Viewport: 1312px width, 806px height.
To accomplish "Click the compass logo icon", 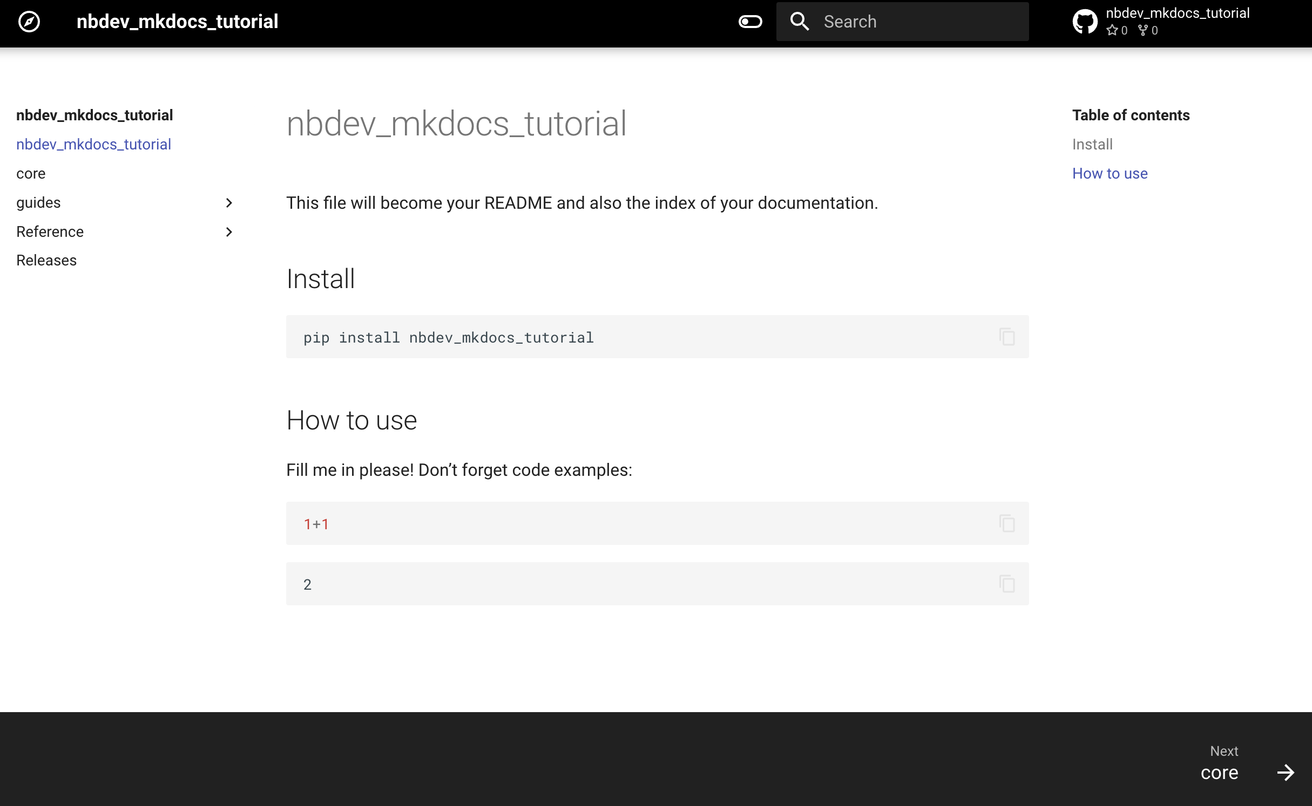I will tap(29, 22).
